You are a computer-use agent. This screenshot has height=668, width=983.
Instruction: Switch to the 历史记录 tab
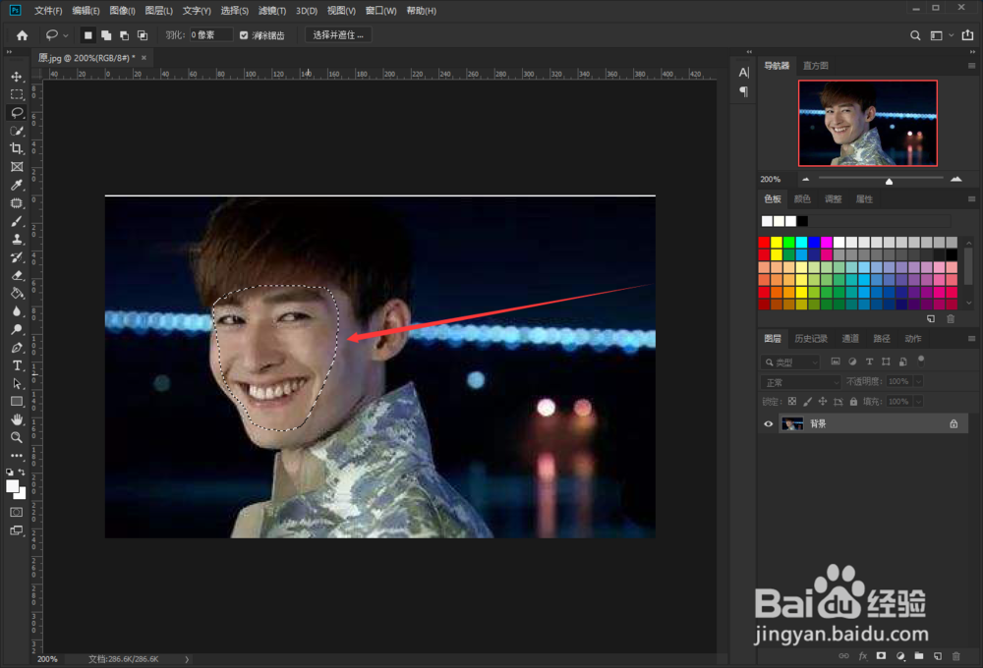(811, 338)
